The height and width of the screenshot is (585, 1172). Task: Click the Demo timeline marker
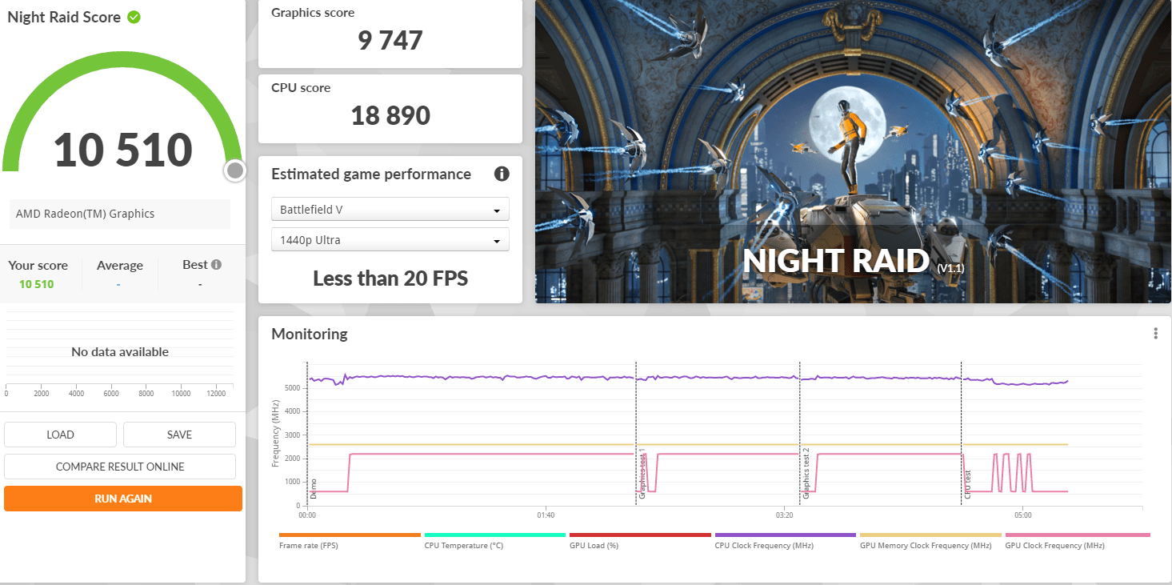click(x=313, y=489)
